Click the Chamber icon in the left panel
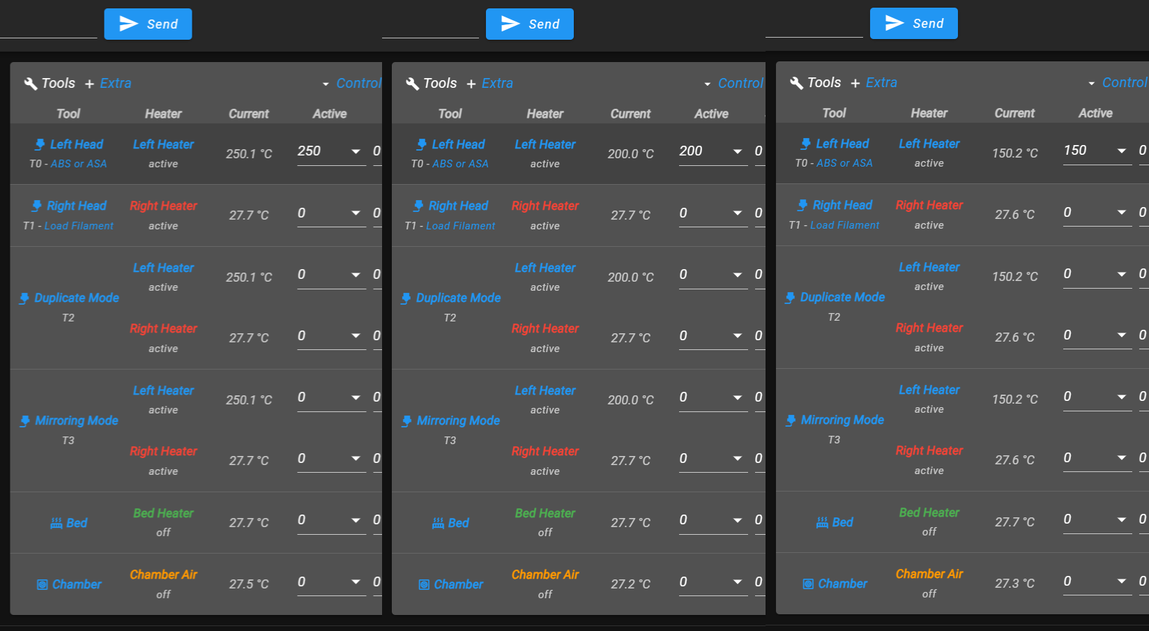This screenshot has width=1149, height=631. 43,584
